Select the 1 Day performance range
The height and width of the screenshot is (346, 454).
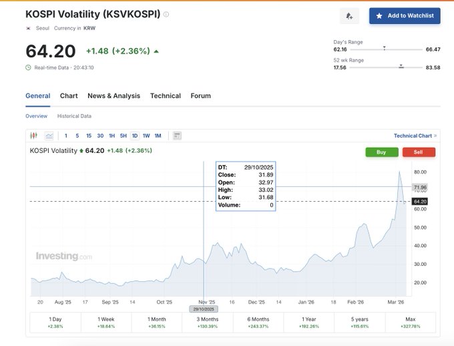point(55,323)
